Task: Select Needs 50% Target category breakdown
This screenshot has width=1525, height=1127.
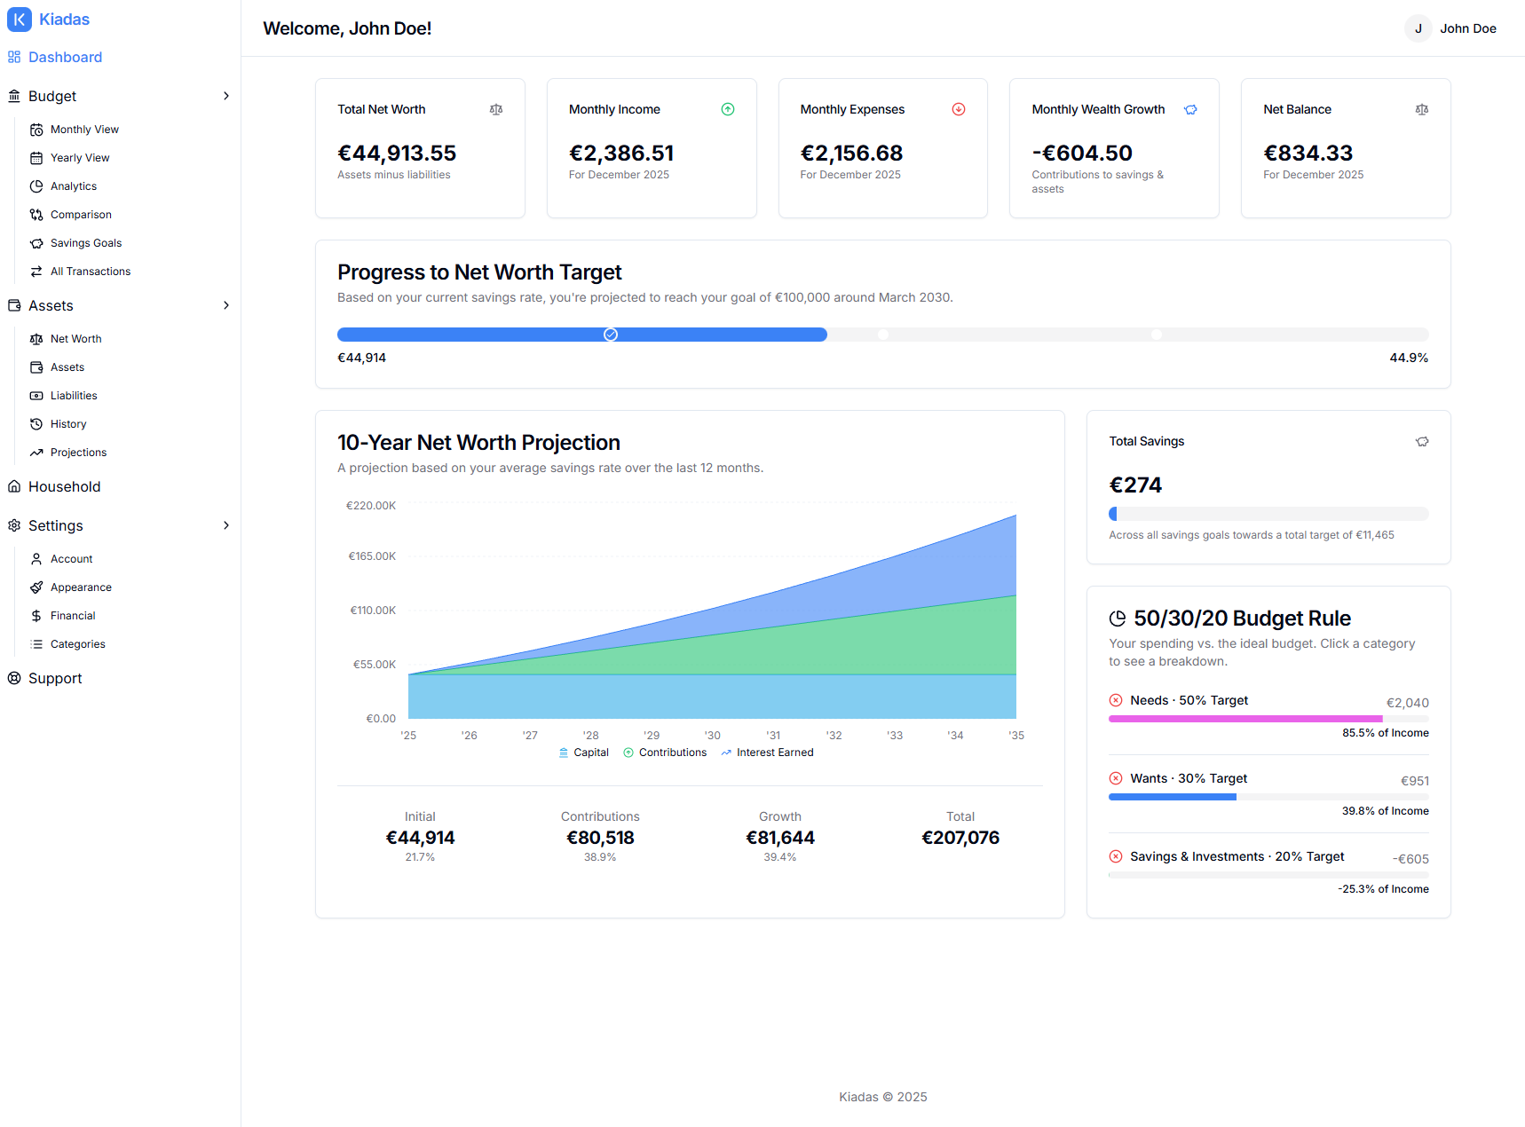Action: pos(1189,700)
